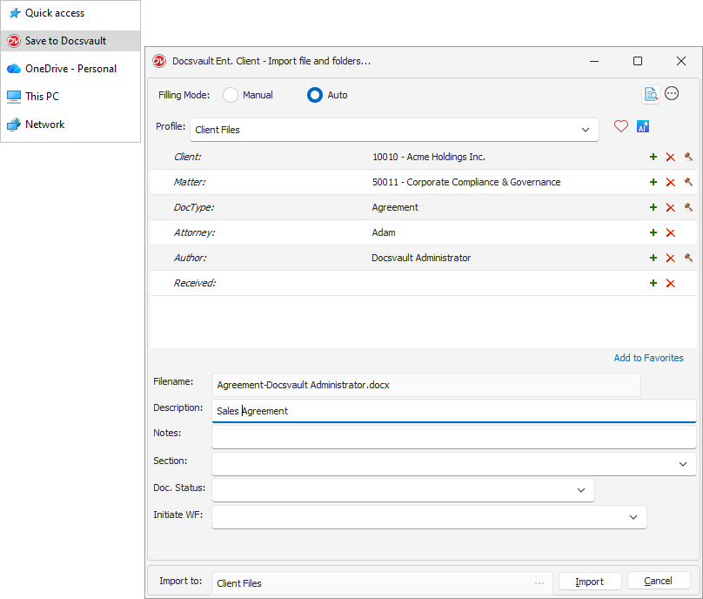Click the Description field containing Sales Agreement
703x599 pixels.
coord(453,411)
